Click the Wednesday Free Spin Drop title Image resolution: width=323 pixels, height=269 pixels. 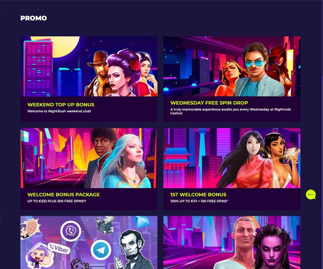coord(209,103)
